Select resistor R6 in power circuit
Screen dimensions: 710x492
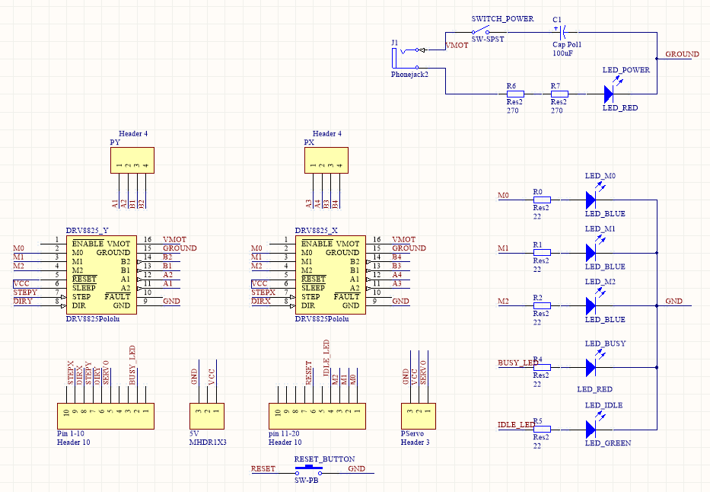[x=514, y=94]
